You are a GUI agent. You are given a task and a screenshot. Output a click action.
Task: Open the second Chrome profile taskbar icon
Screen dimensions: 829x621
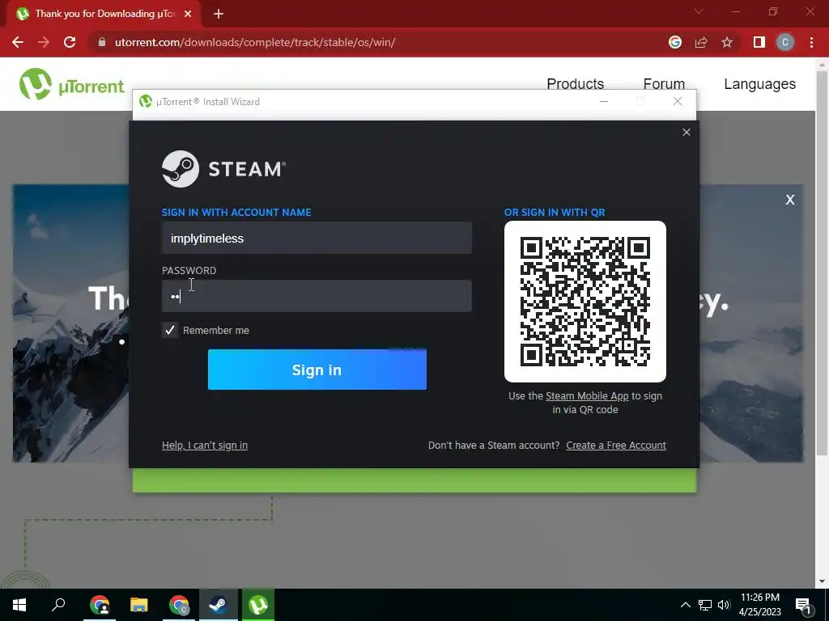coord(179,605)
